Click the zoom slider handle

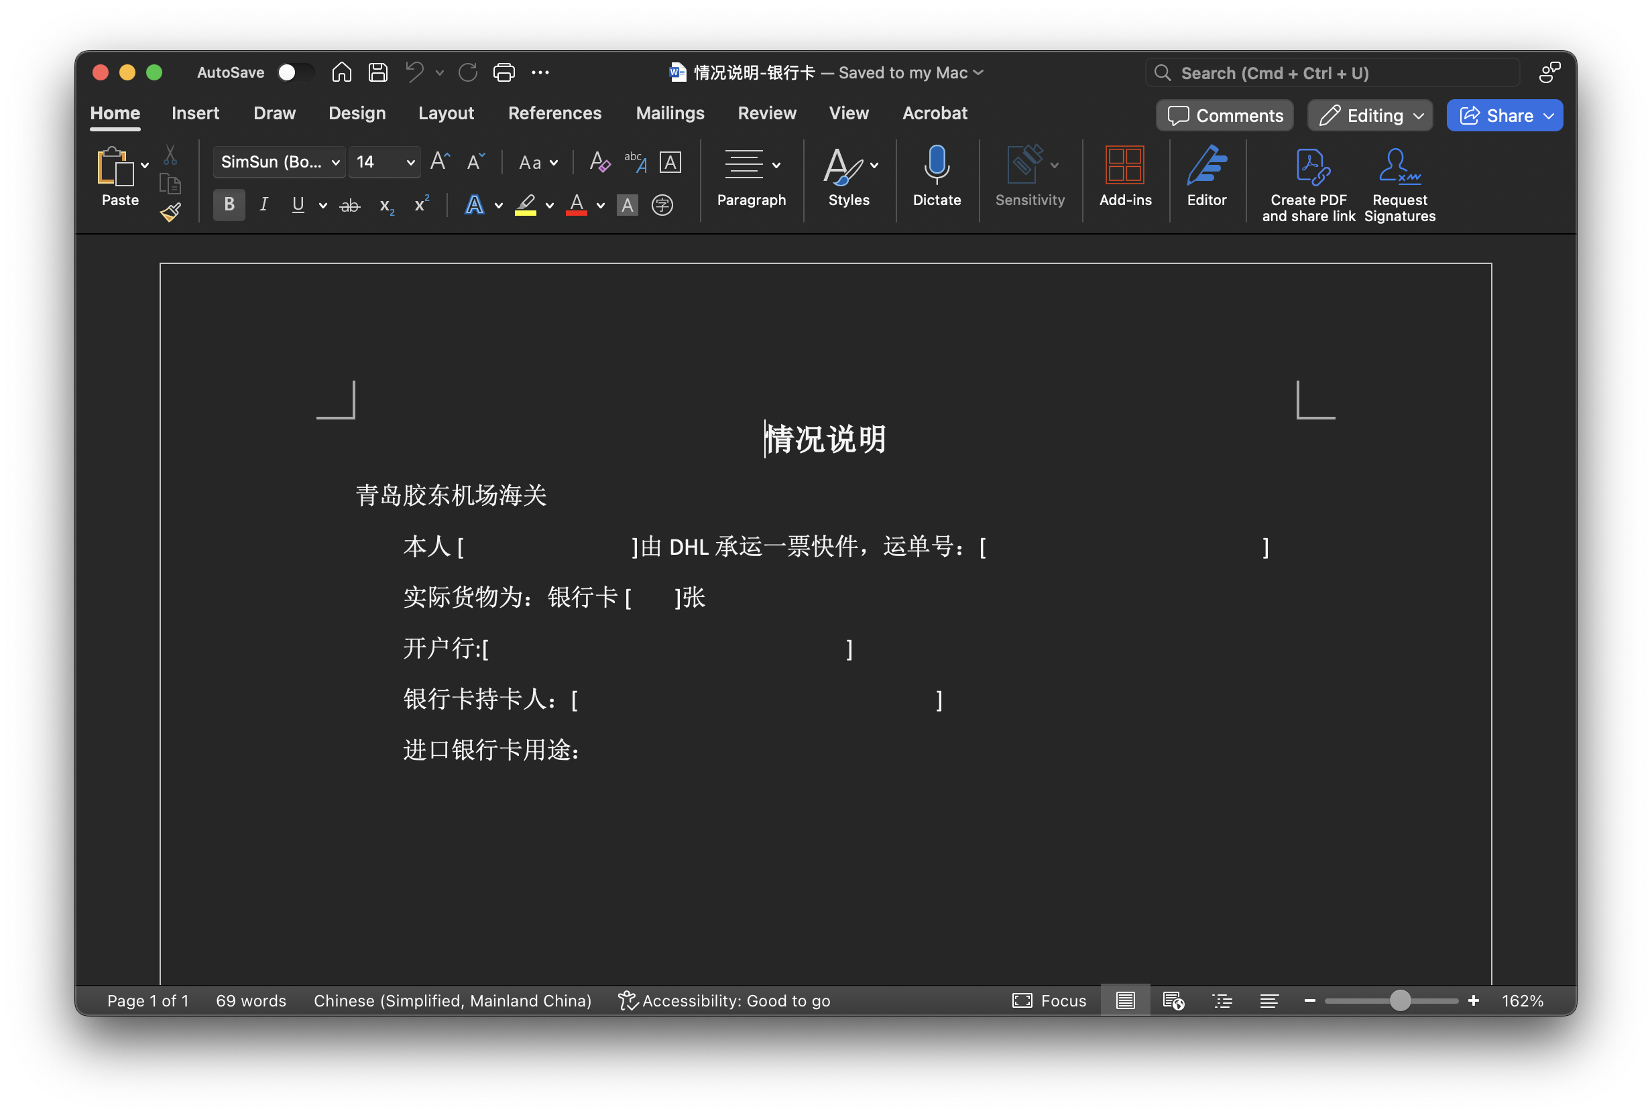(1400, 1000)
